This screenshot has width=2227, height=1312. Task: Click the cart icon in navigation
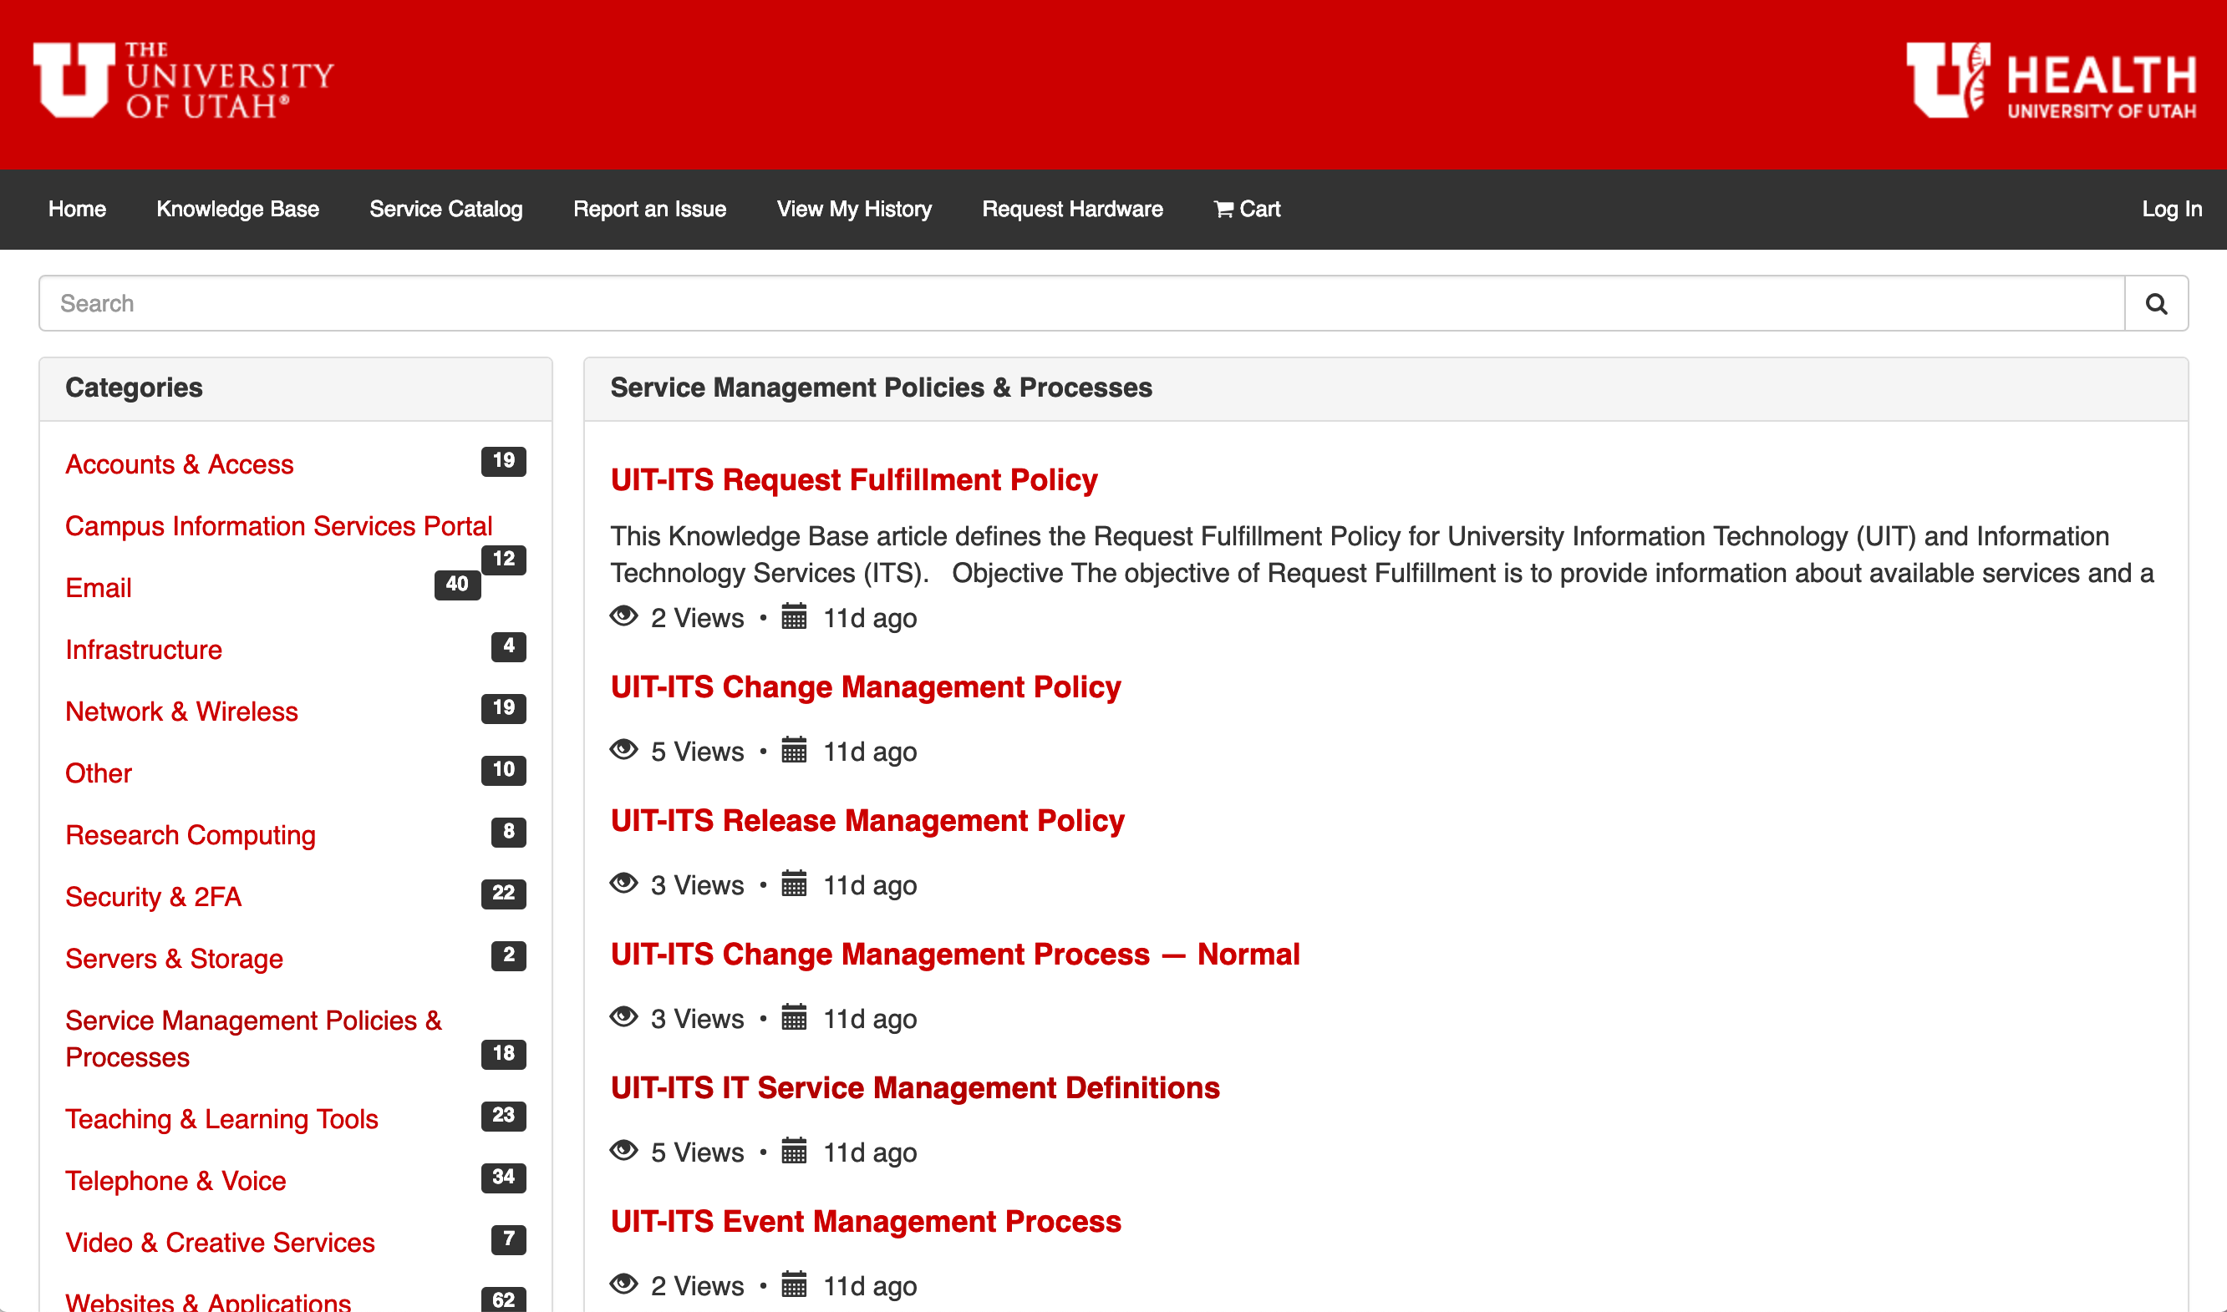1223,208
